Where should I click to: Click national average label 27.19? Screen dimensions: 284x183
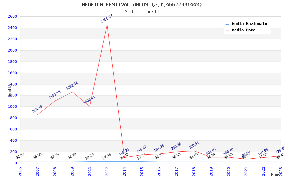[x=107, y=156]
